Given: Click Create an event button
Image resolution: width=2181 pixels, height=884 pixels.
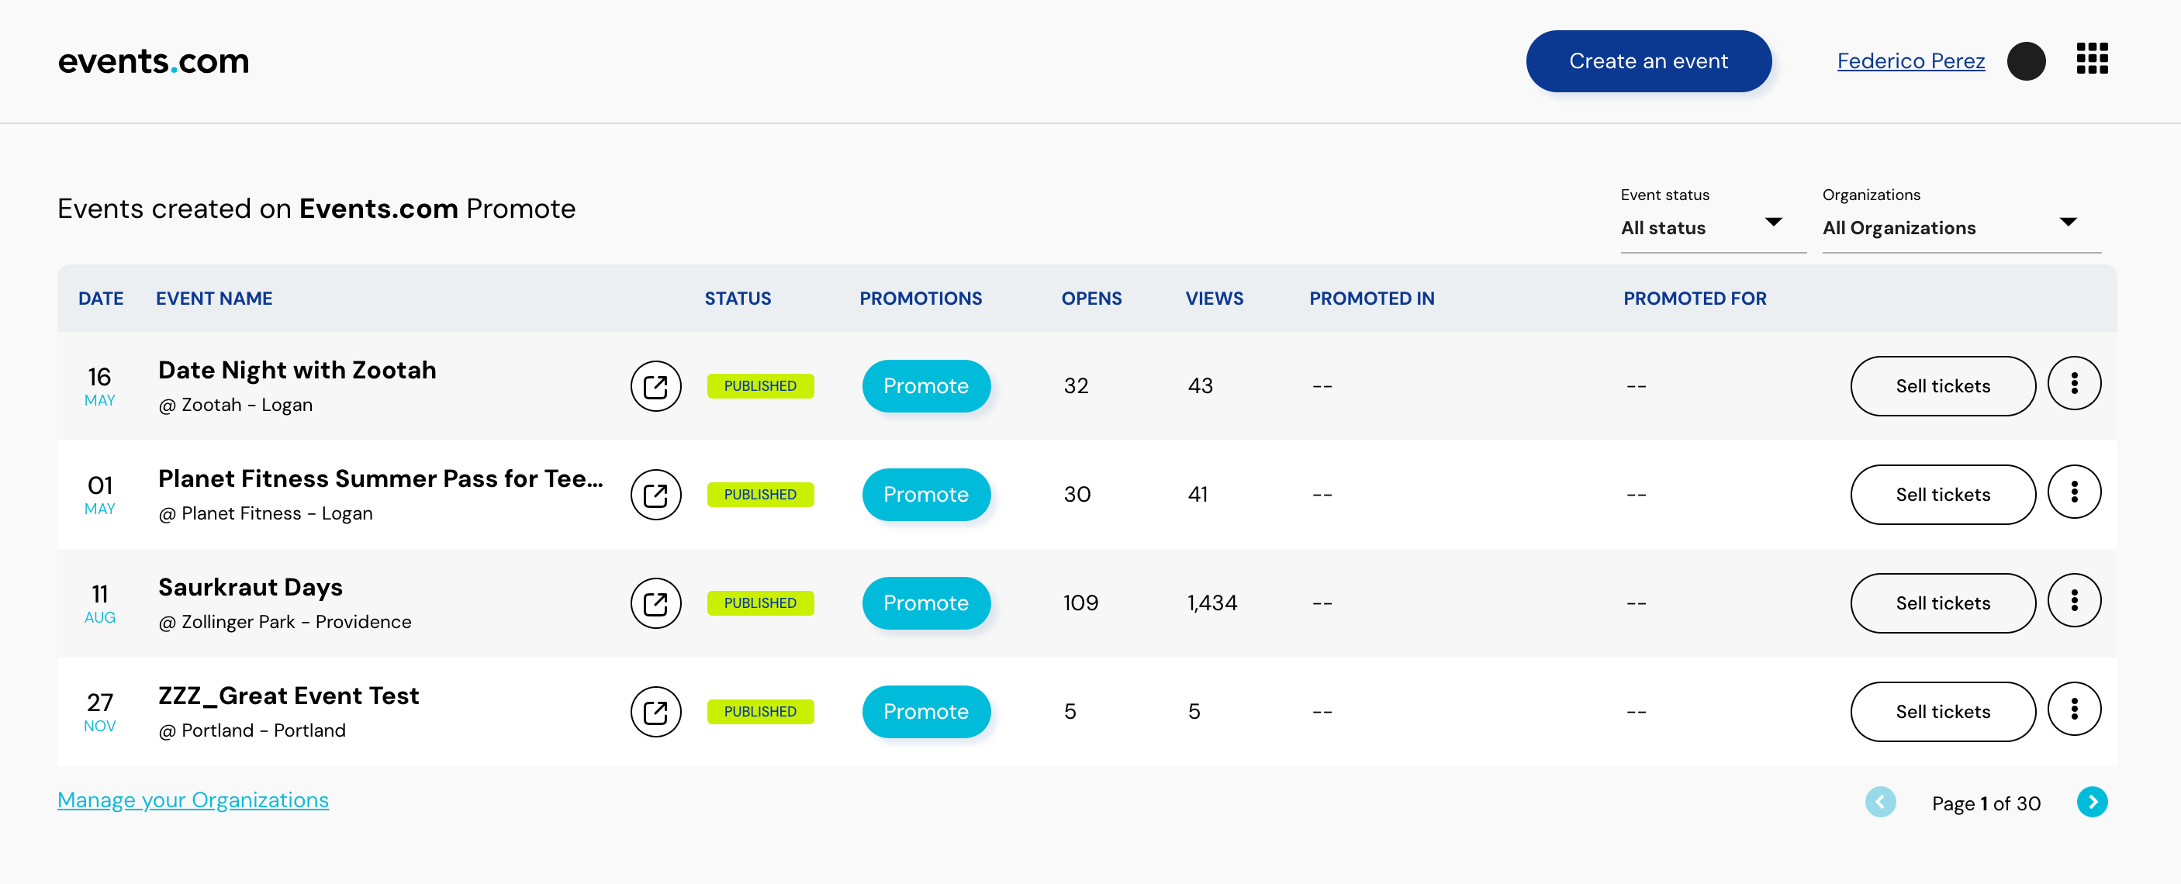Looking at the screenshot, I should tap(1647, 61).
